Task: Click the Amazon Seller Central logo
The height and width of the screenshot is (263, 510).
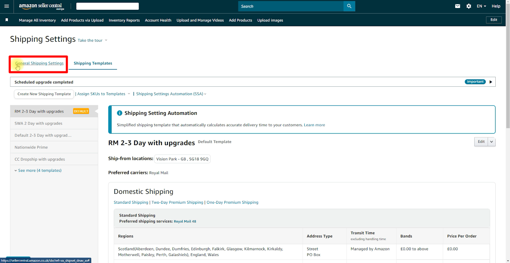Action: pos(41,6)
